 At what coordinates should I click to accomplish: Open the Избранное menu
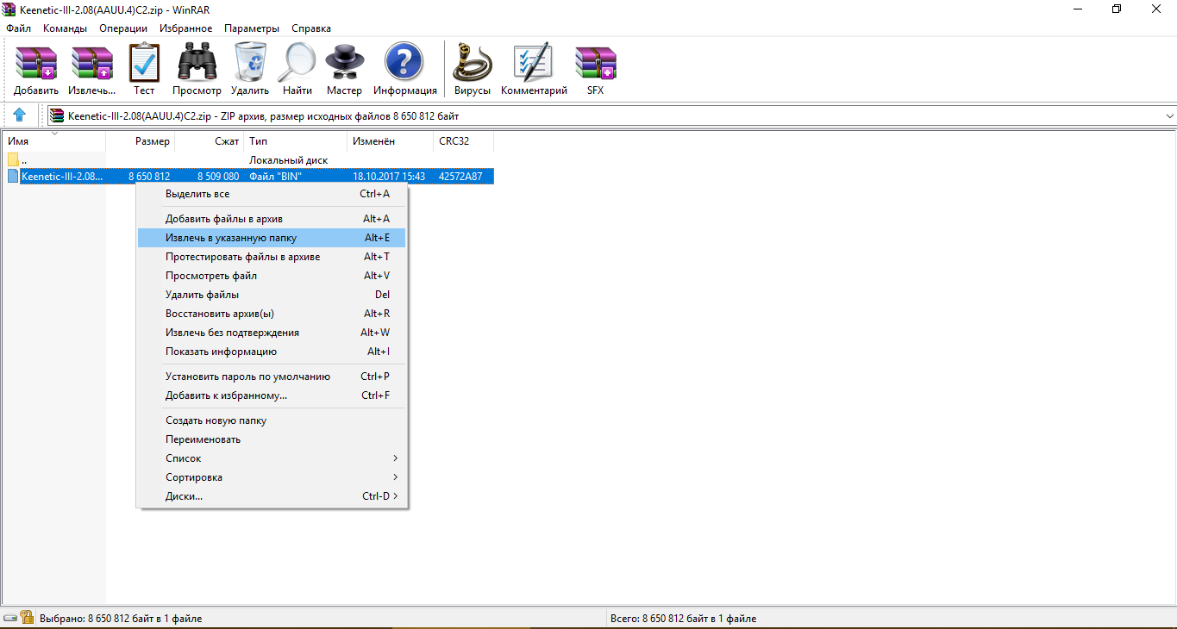(x=185, y=28)
